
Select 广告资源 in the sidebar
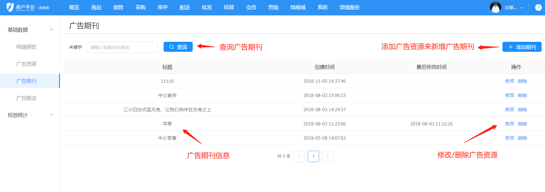pyautogui.click(x=26, y=64)
